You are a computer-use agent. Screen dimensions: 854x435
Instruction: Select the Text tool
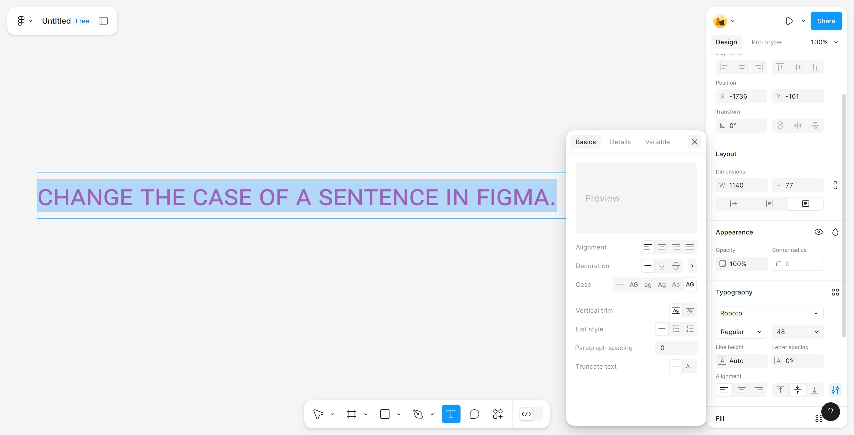pos(451,414)
